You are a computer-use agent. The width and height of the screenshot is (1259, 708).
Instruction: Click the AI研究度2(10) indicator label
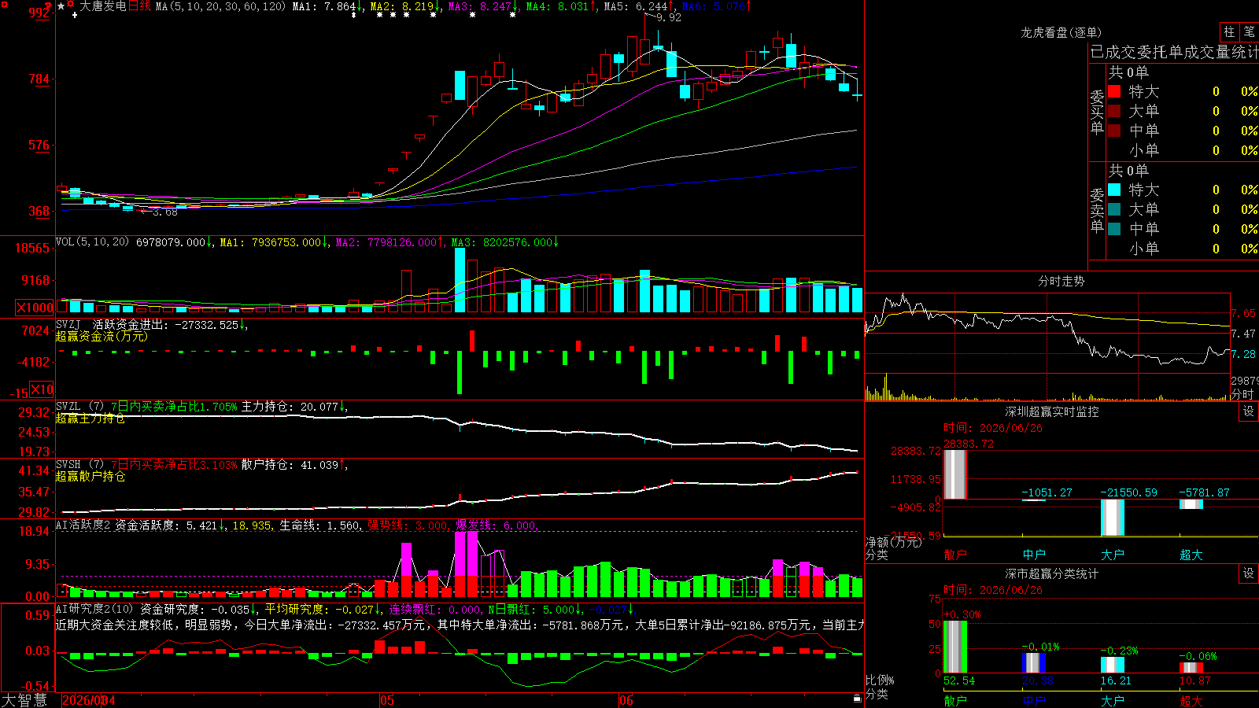click(94, 609)
